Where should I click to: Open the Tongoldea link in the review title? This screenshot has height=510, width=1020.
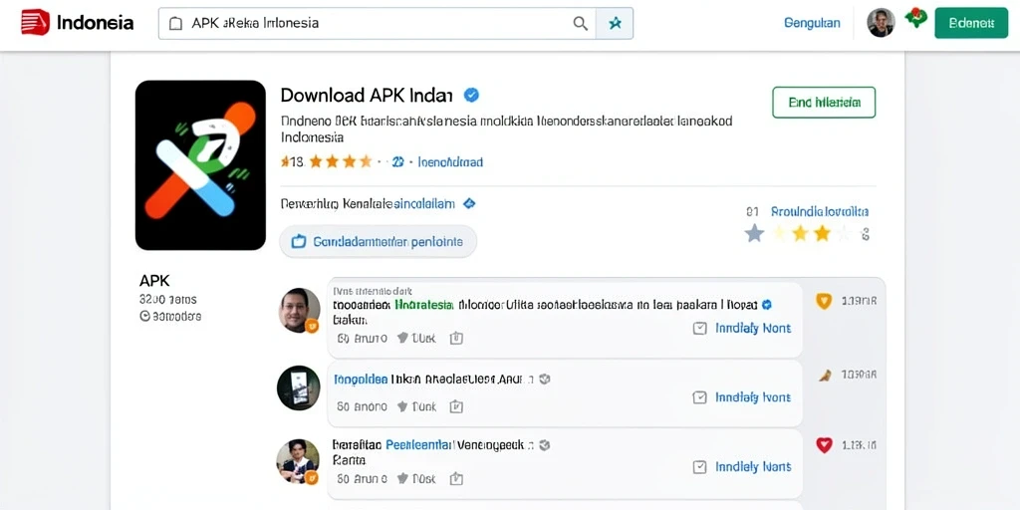point(361,379)
